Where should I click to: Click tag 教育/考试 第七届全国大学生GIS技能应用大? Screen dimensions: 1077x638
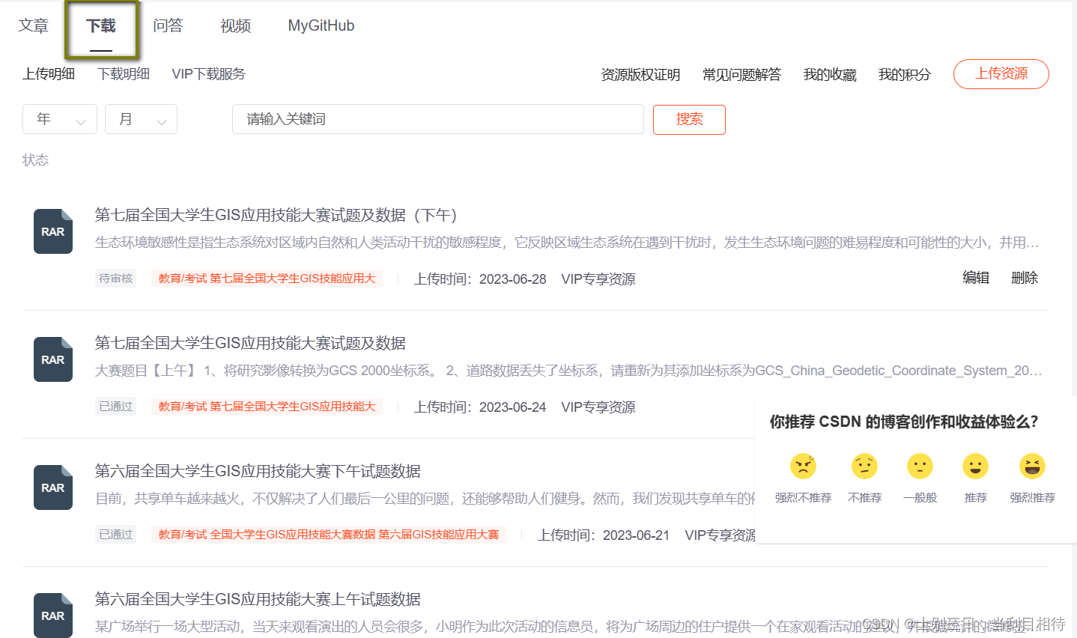pos(267,279)
